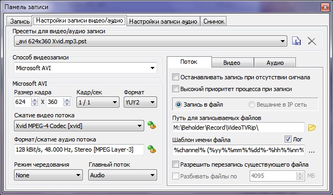Enable Останавливать запись при отсутствии сигнала
The height and width of the screenshot is (195, 333).
coord(175,77)
